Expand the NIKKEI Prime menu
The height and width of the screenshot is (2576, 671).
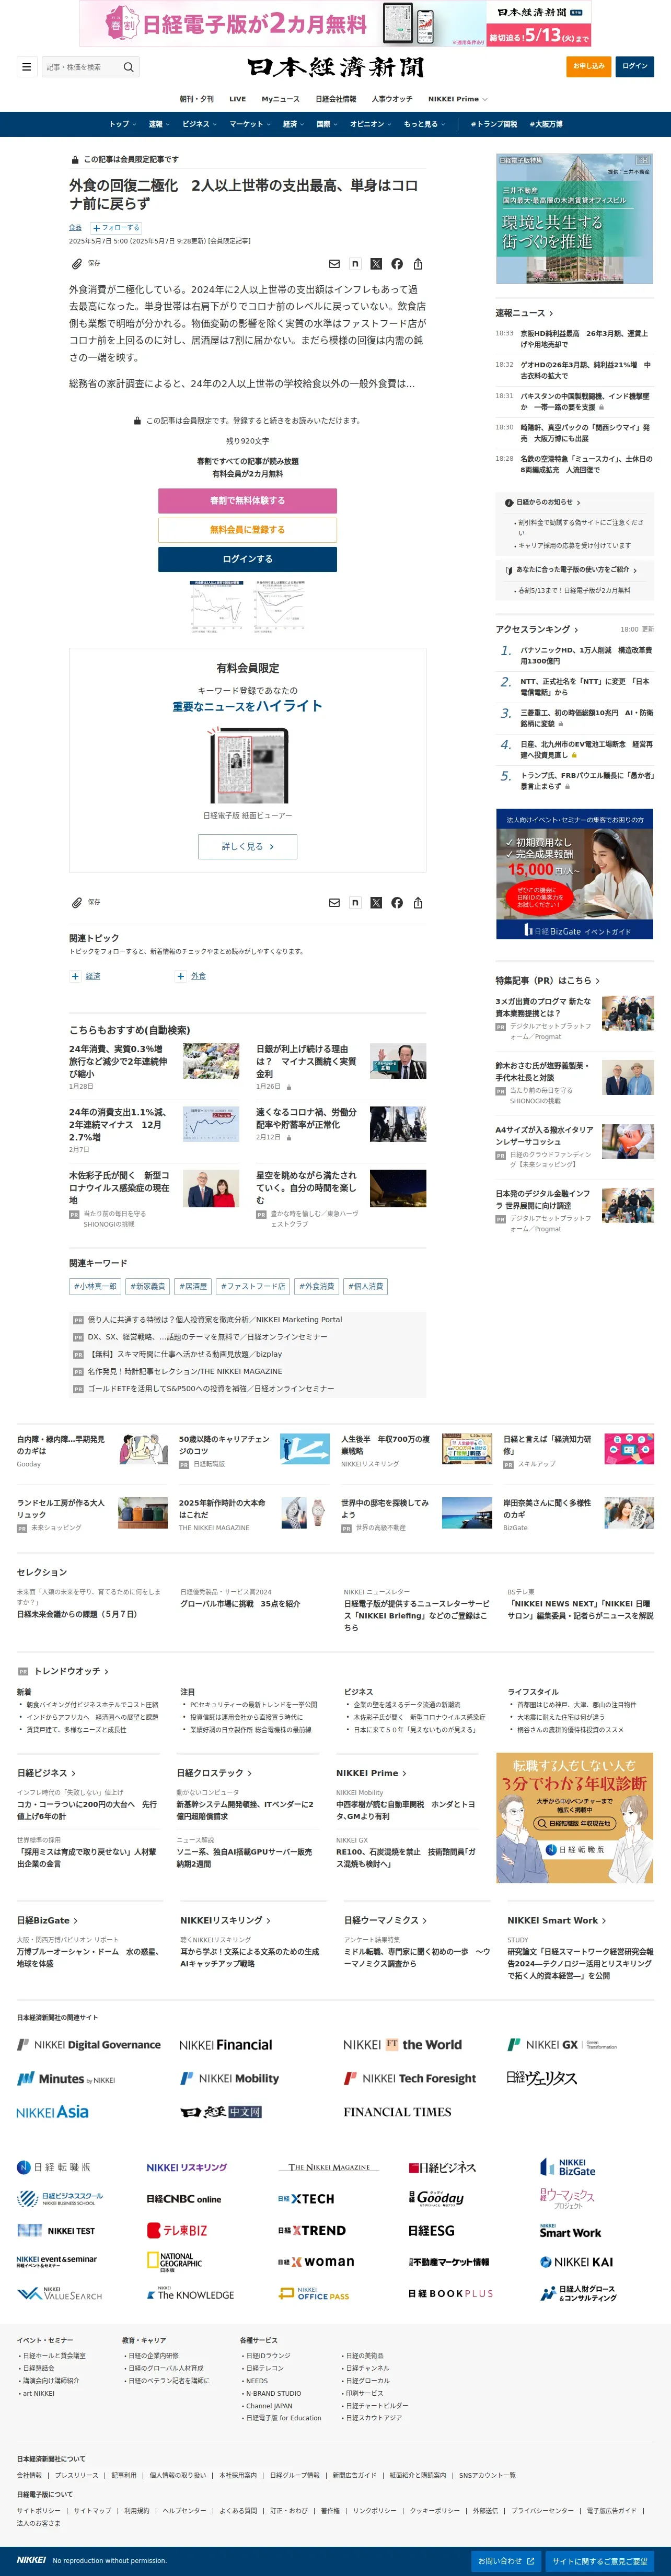tap(457, 99)
